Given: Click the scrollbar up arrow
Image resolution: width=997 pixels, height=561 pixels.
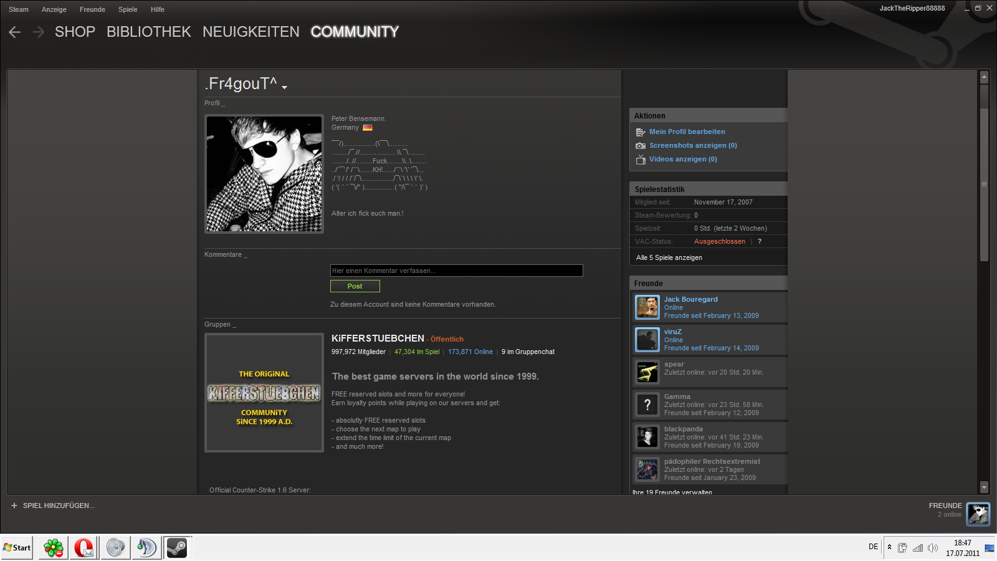Looking at the screenshot, I should tap(985, 77).
